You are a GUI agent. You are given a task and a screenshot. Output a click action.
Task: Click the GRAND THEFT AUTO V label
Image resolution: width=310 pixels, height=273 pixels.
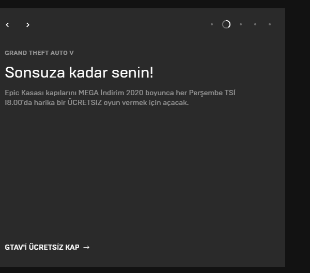pos(39,53)
